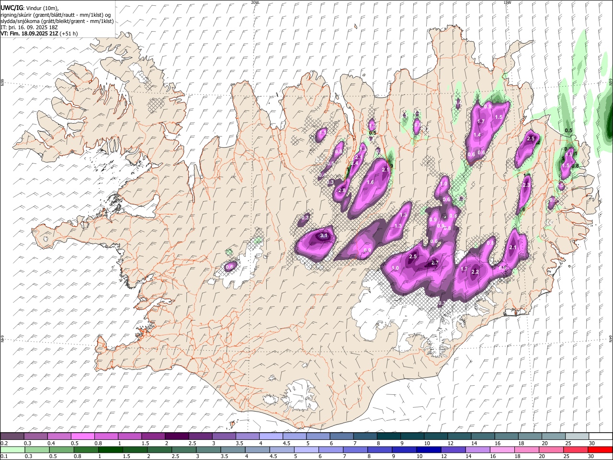This screenshot has height=460, width=613.
Task: Click darkest green bottom-row swatch starting at 1
Action: (x=110, y=449)
